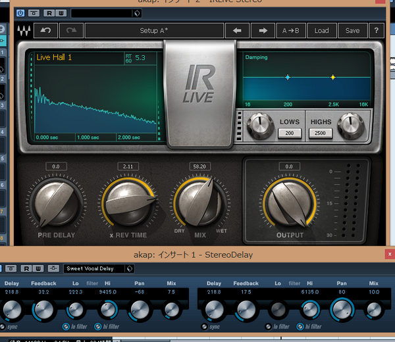Open the Sweet Vocal Delay preset field

(94, 268)
